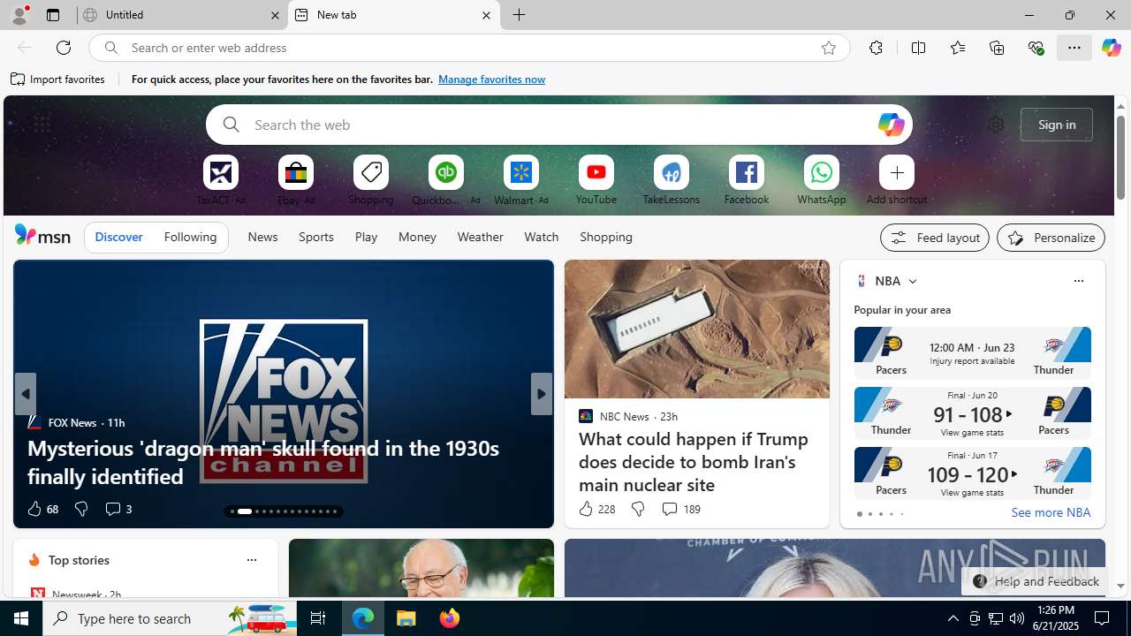Open Feed layout options
The height and width of the screenshot is (636, 1131).
[x=935, y=238]
